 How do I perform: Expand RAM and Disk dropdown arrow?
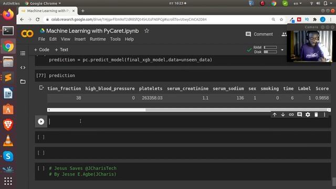click(282, 50)
